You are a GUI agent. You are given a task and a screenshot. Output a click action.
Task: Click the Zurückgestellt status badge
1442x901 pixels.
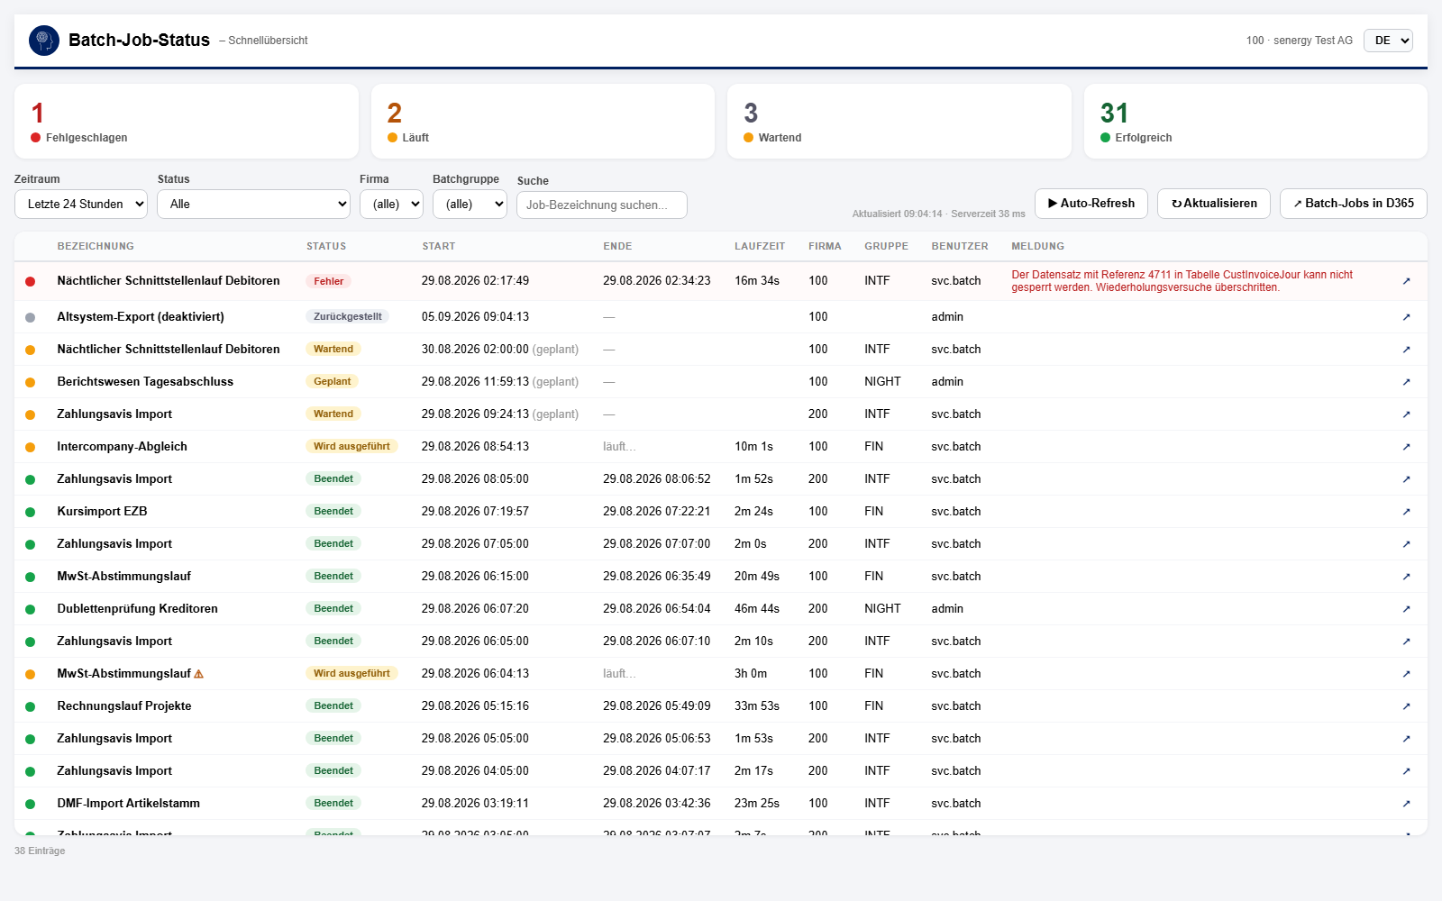coord(348,317)
